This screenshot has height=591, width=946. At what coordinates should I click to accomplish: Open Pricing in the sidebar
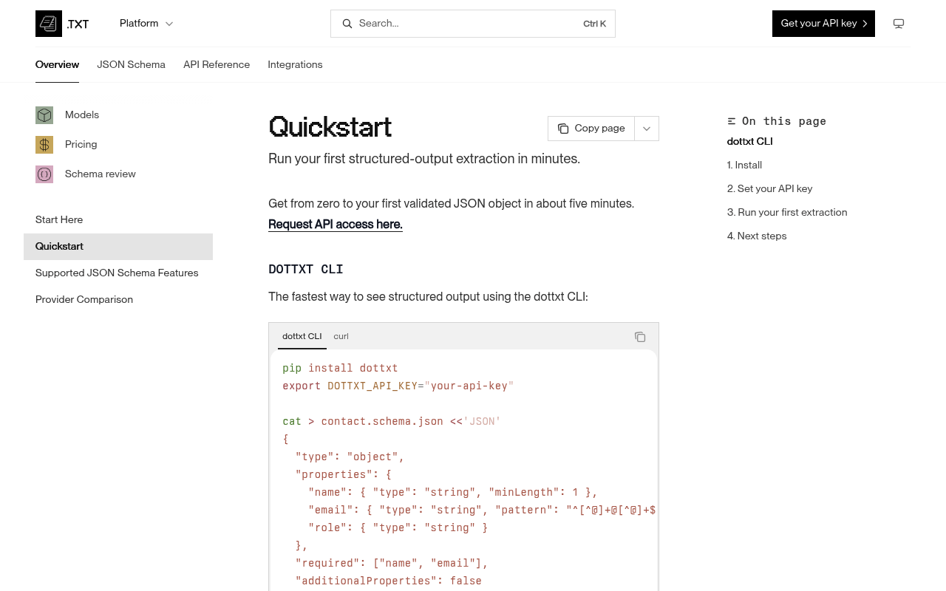click(x=81, y=145)
